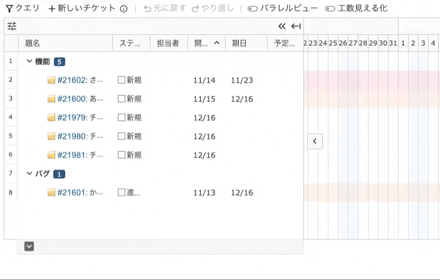
Task: Toggle the 工数見える化 switch
Action: tap(330, 9)
